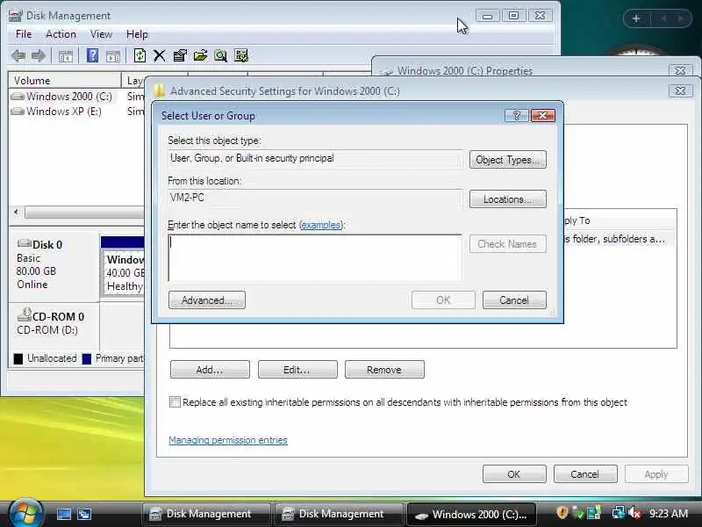
Task: Click the folder icon in Advanced Security title bar
Action: click(x=159, y=91)
